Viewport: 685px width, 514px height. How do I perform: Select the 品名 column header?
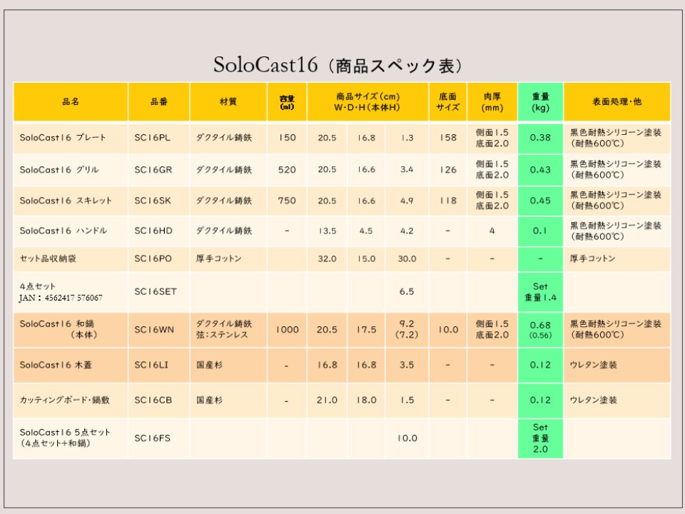[71, 102]
